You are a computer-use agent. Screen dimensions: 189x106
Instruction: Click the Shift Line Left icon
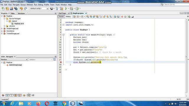click(115, 16)
